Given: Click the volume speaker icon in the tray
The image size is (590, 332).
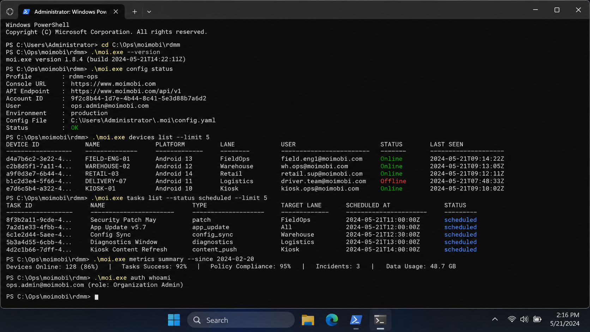Looking at the screenshot, I should click(524, 319).
